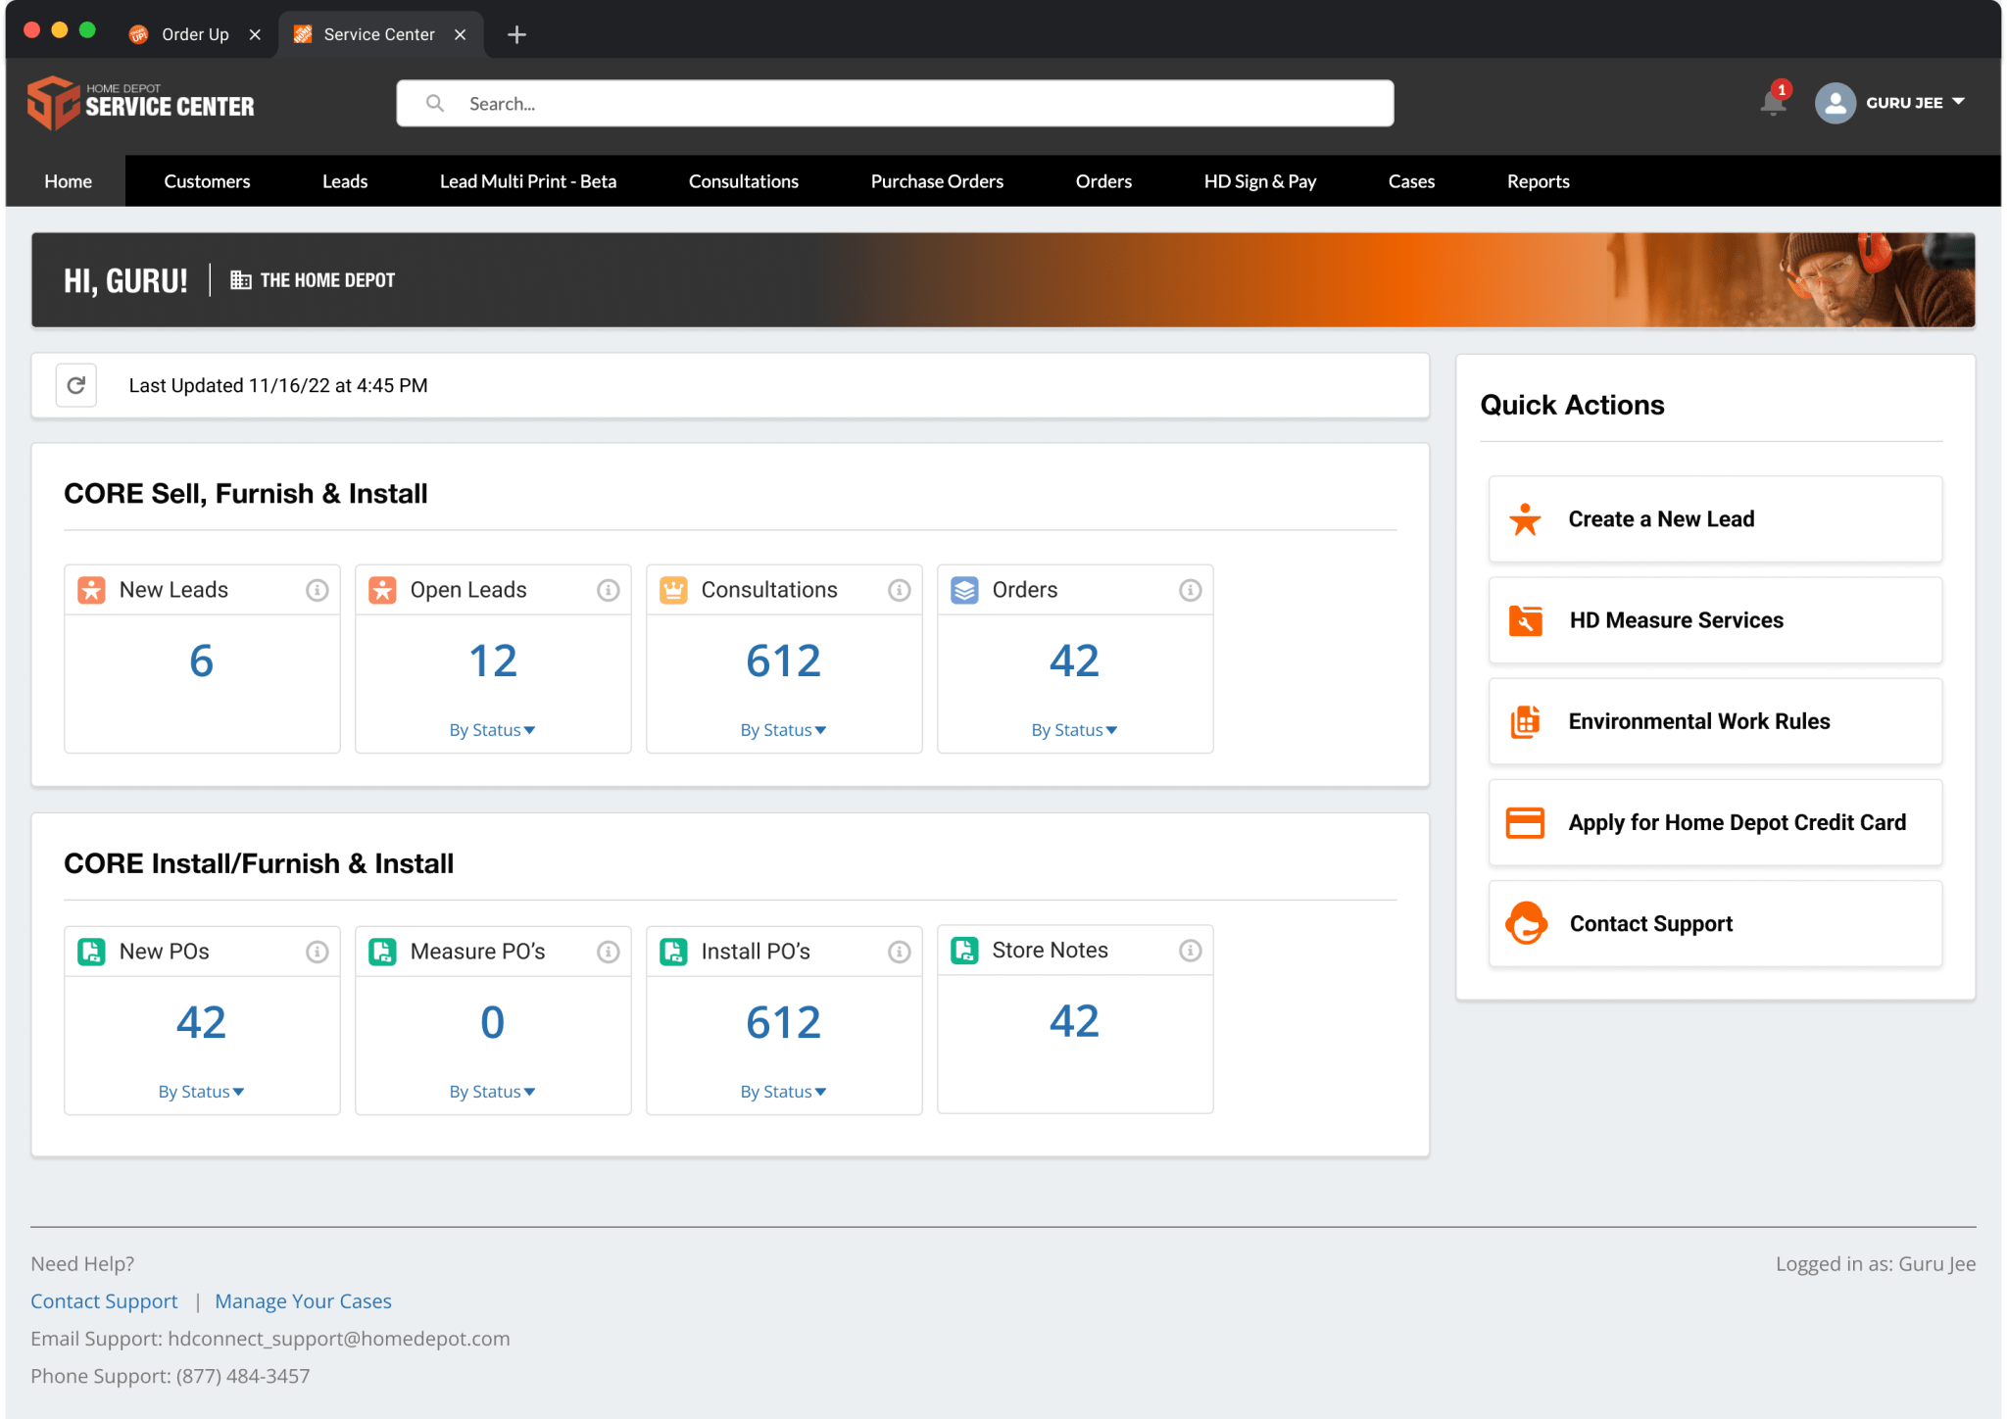Click the Environmental Work Rules document icon
2007x1419 pixels.
coord(1525,721)
